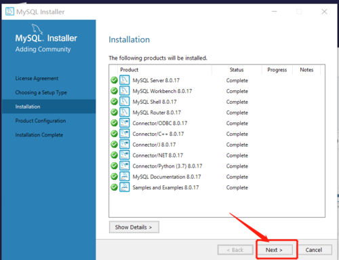Click the MySQL Server 8.0.17 product icon
Viewport: 339px width, 260px height.
coord(124,80)
